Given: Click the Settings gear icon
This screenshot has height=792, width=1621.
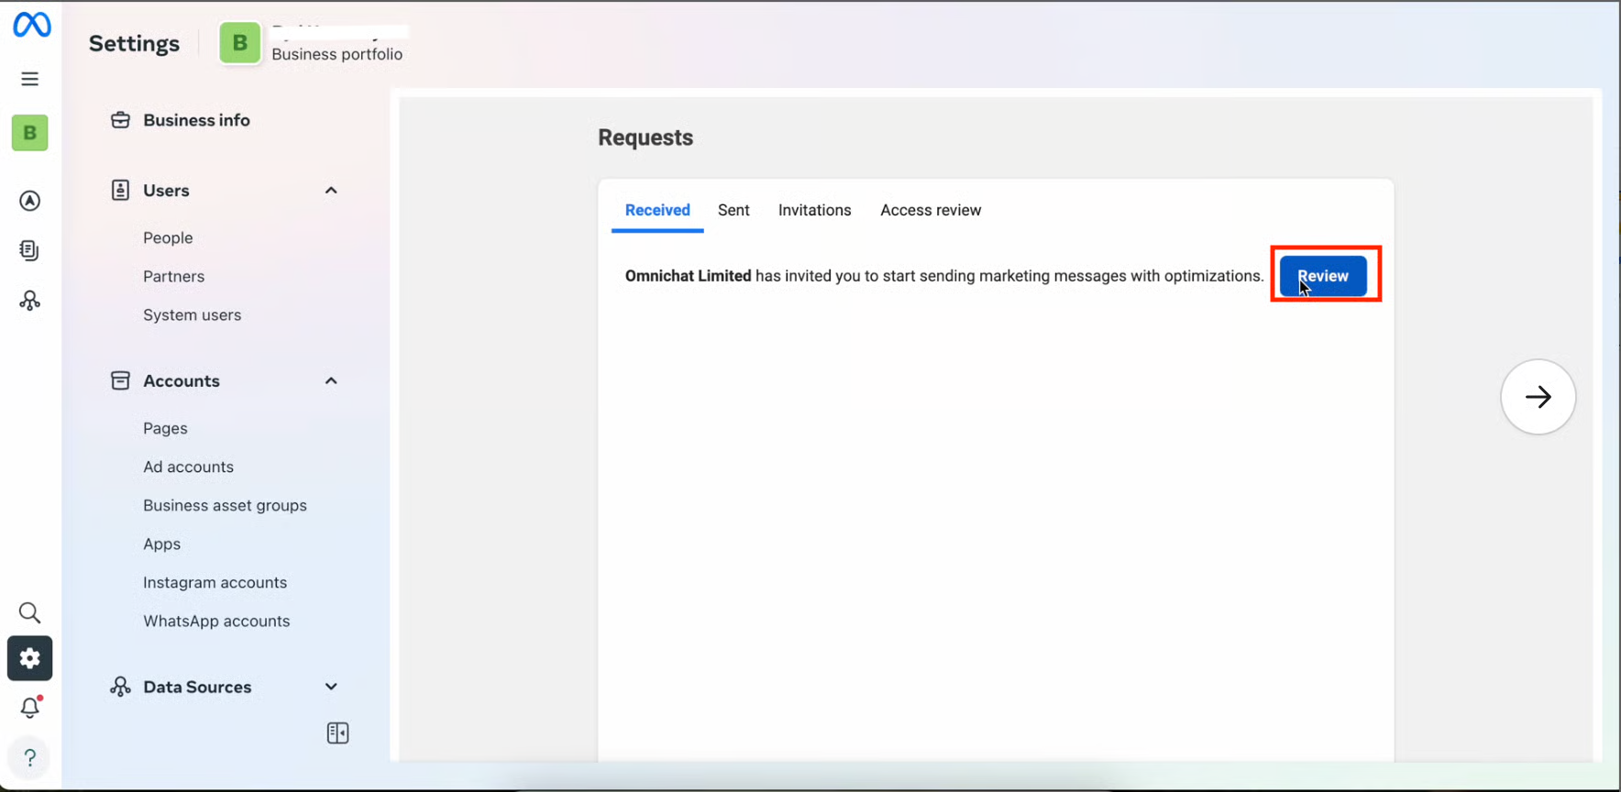Looking at the screenshot, I should pos(30,658).
